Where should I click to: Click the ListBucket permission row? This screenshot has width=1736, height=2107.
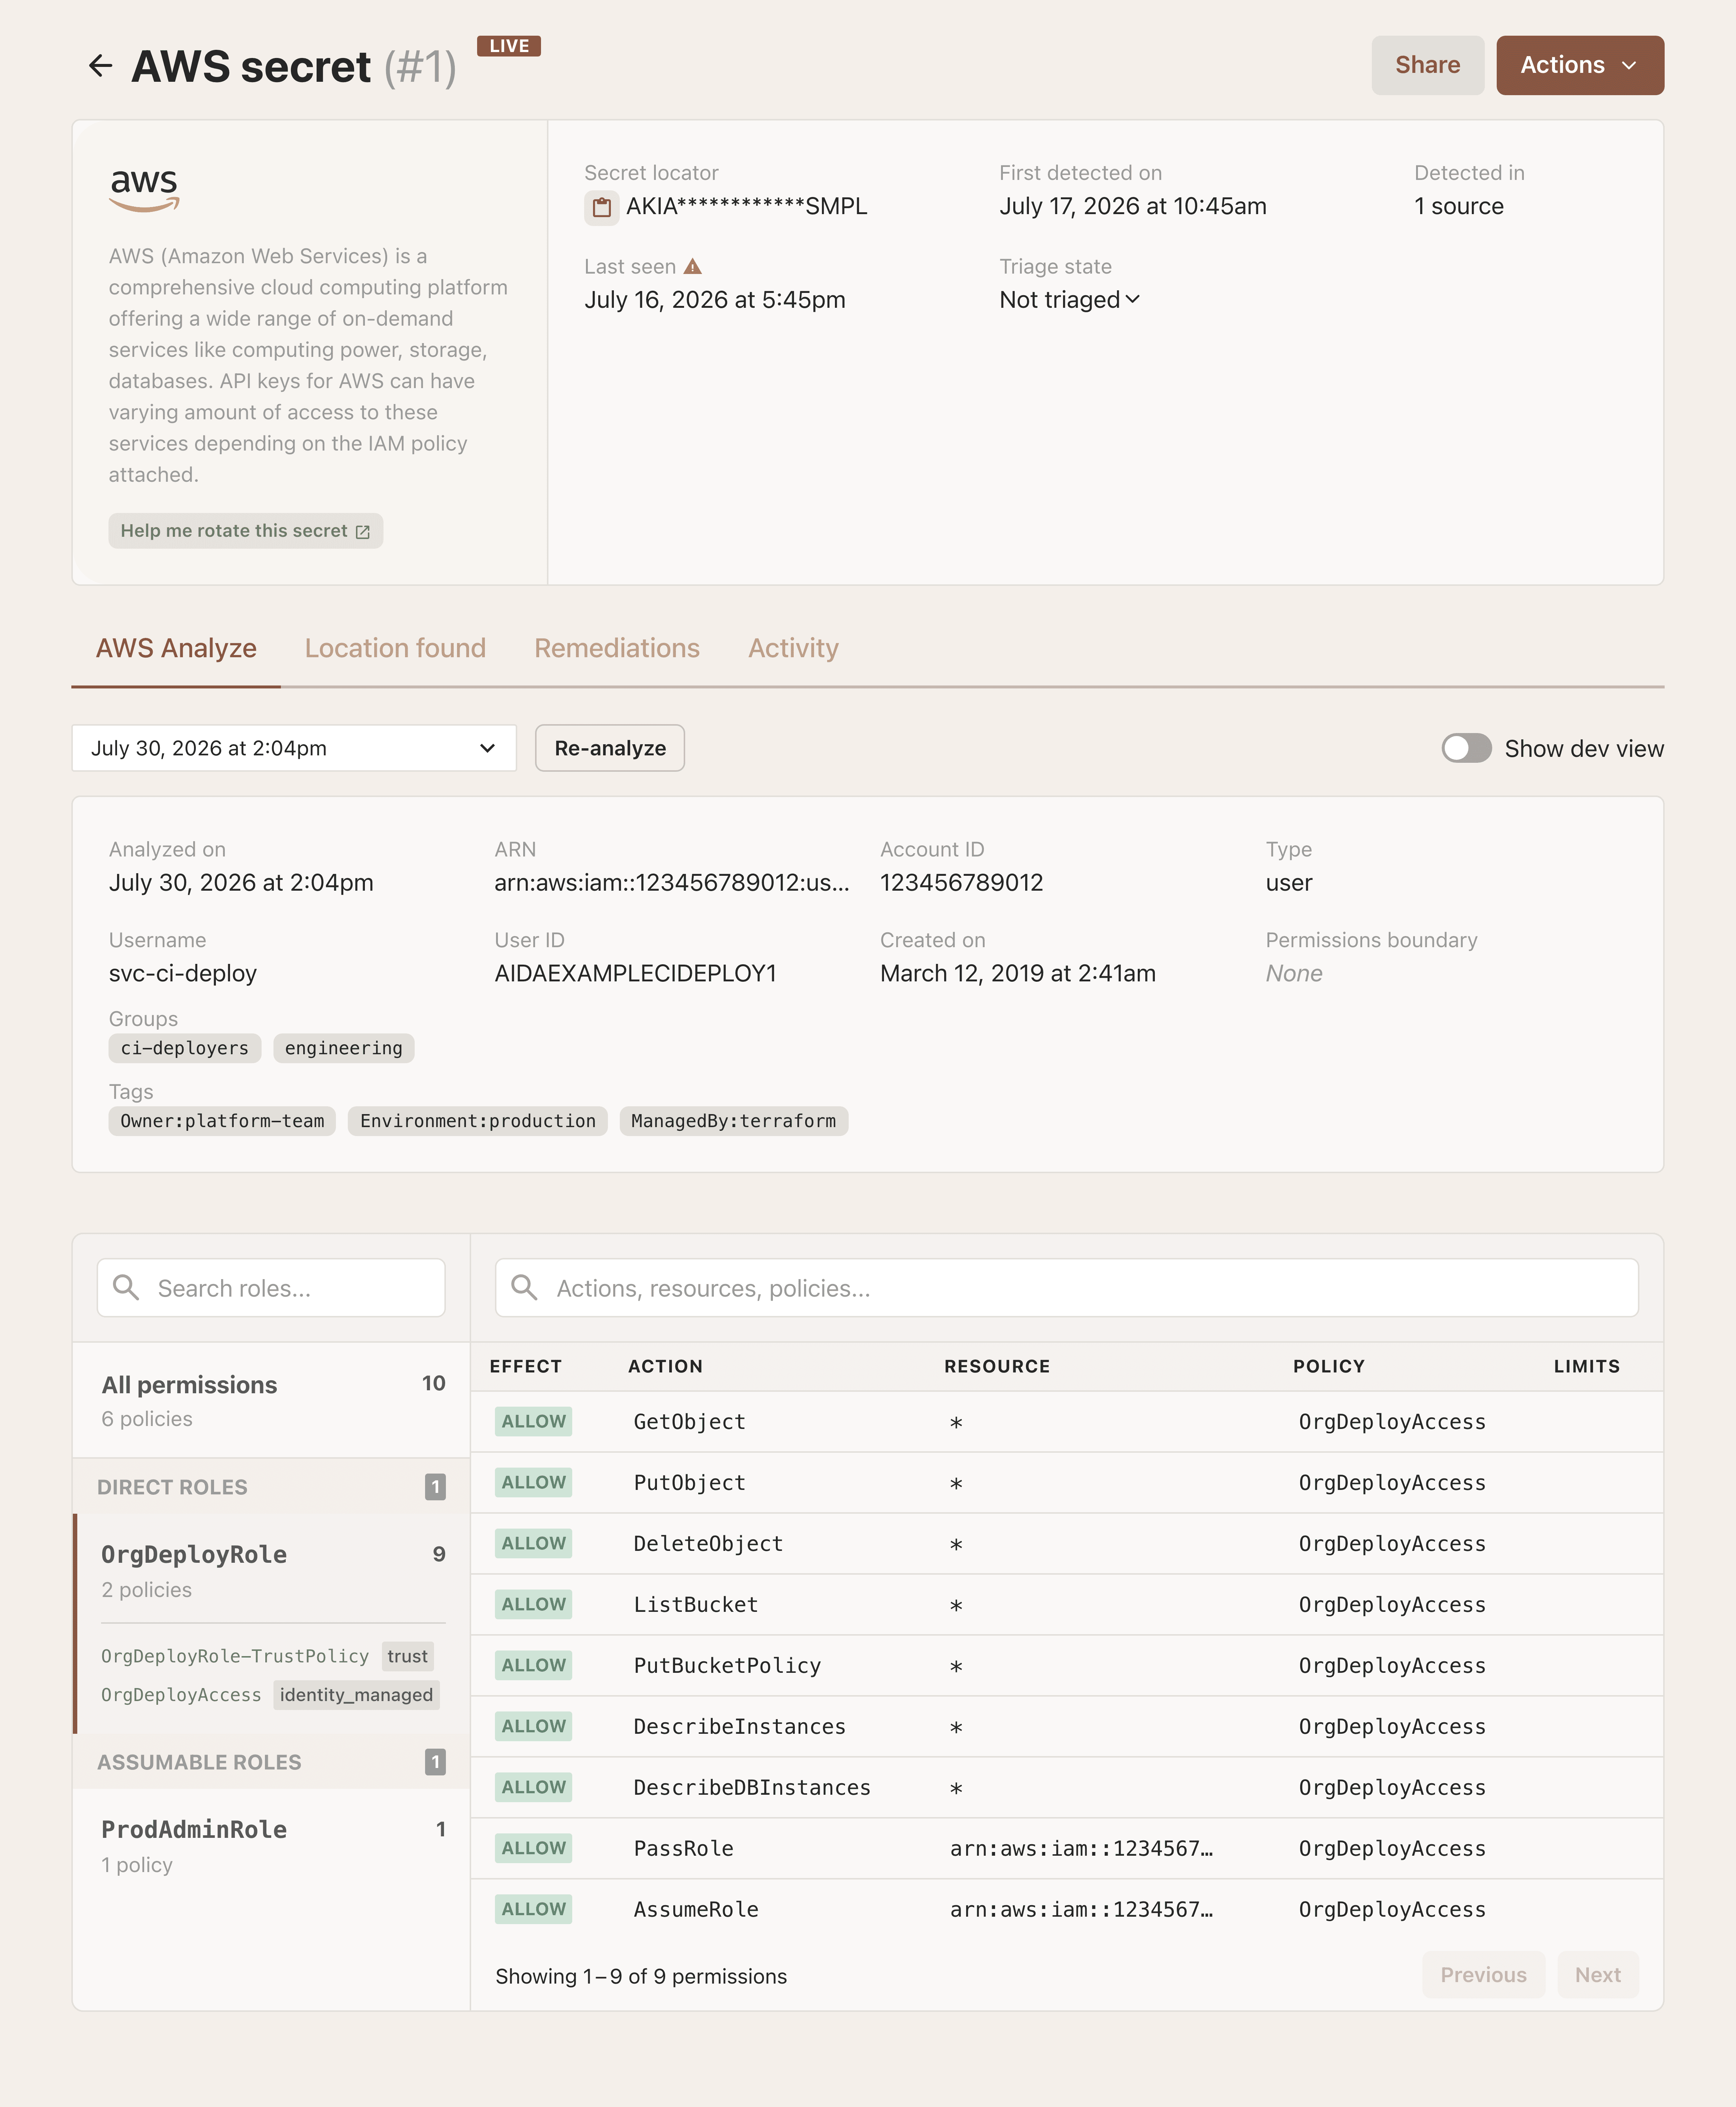tap(1067, 1605)
